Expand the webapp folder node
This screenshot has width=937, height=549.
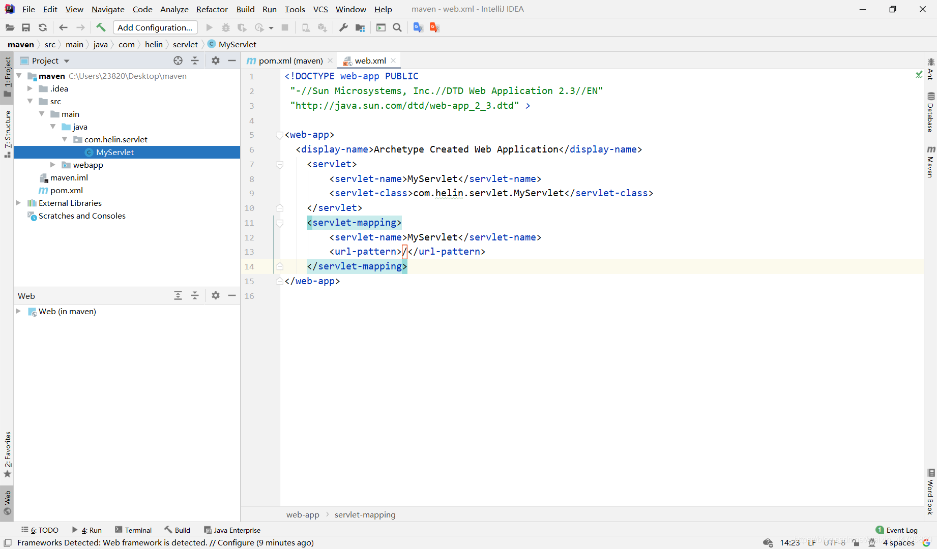pos(52,165)
